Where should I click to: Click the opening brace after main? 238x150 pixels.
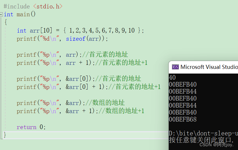[x=6, y=22]
